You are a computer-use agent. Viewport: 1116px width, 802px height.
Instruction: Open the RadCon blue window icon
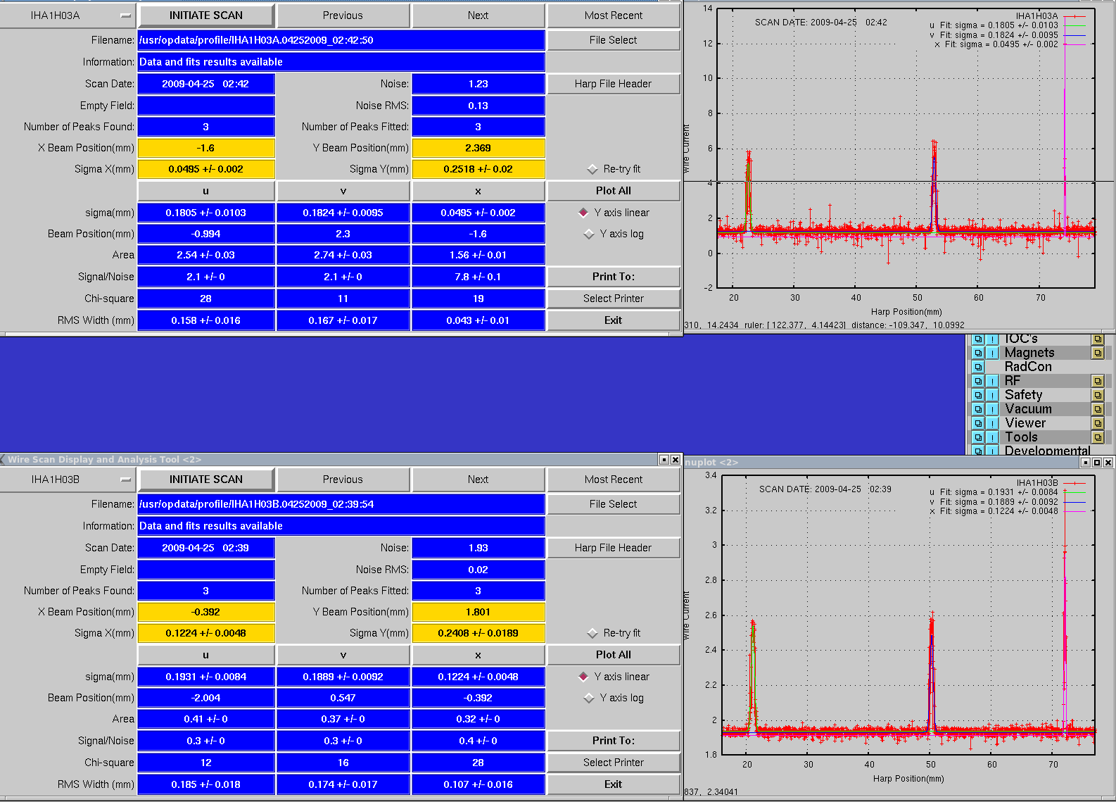click(978, 367)
